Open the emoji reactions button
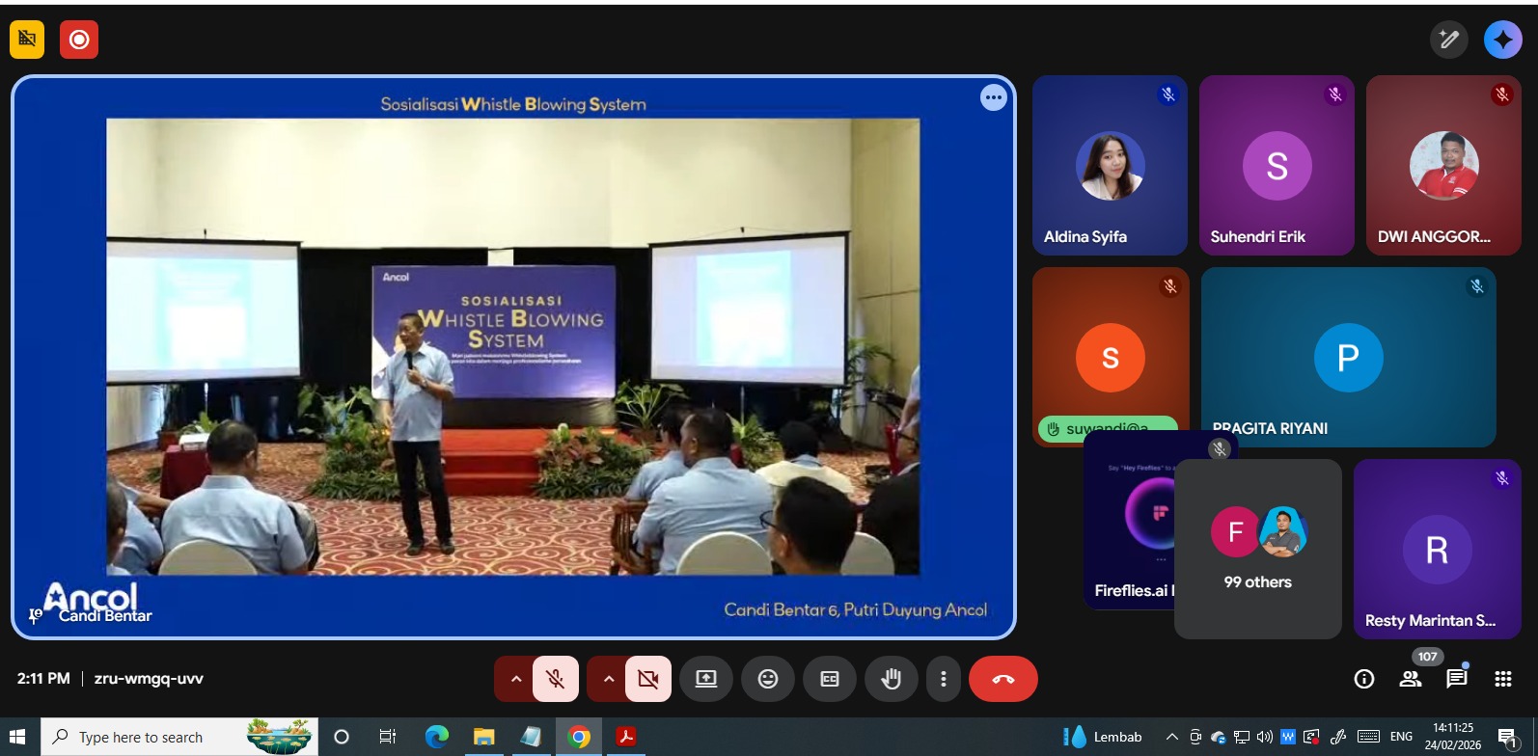This screenshot has height=756, width=1538. (768, 679)
